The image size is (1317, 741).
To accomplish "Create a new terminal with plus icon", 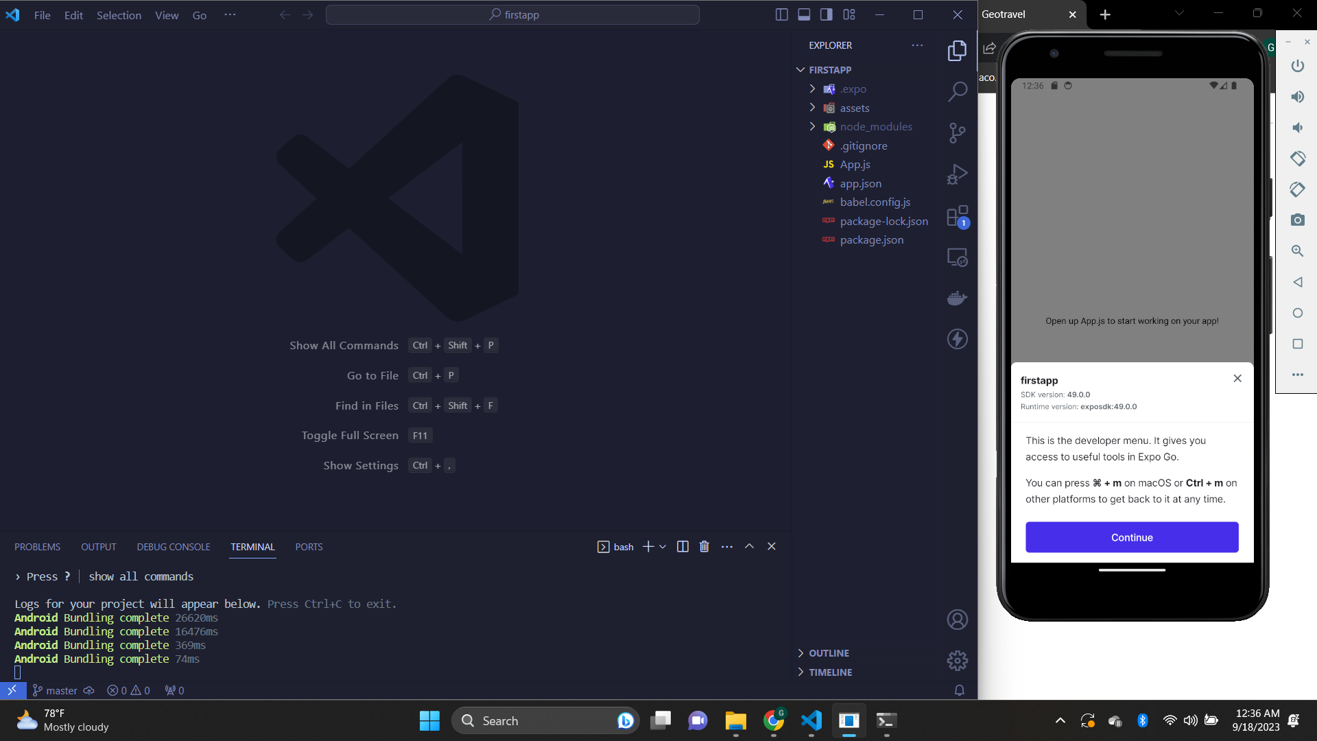I will [648, 547].
